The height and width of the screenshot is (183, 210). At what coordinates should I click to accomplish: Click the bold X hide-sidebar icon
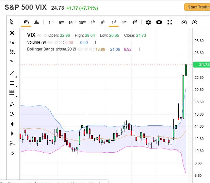[x=12, y=33]
